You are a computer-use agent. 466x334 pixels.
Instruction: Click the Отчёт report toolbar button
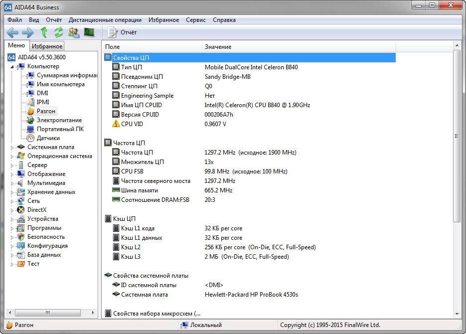pyautogui.click(x=122, y=32)
